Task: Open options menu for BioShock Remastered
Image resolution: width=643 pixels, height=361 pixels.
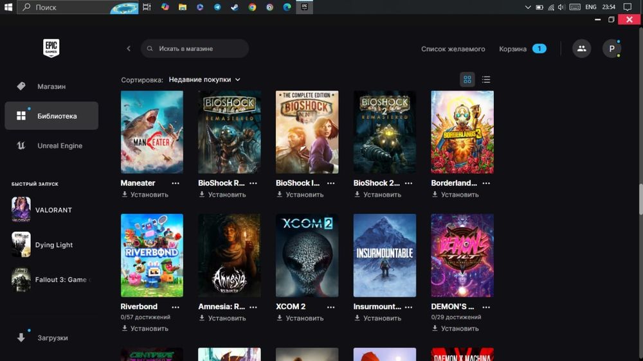Action: [253, 183]
